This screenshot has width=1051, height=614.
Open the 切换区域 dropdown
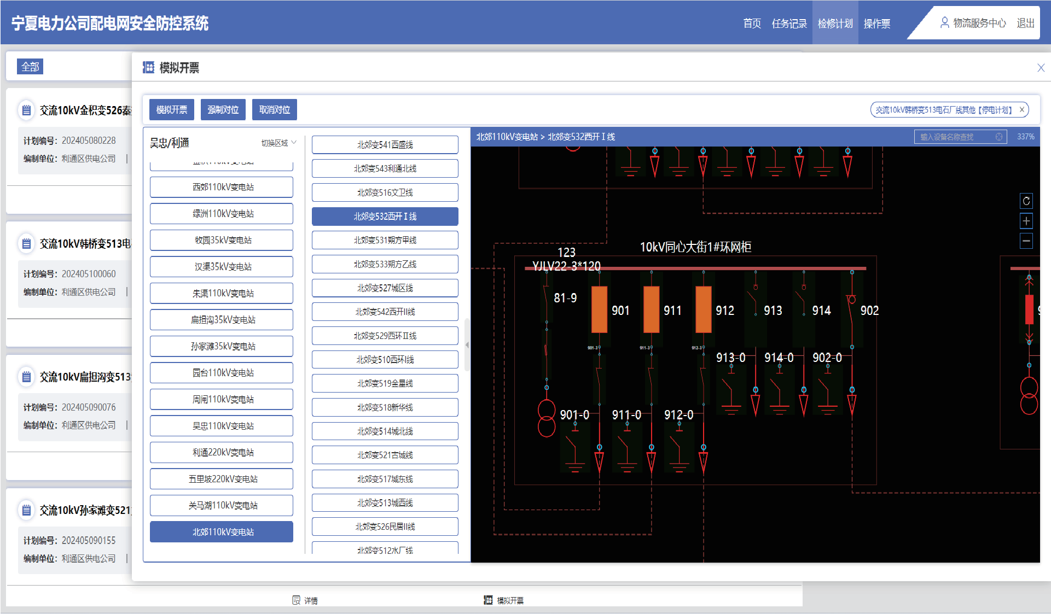pyautogui.click(x=279, y=143)
